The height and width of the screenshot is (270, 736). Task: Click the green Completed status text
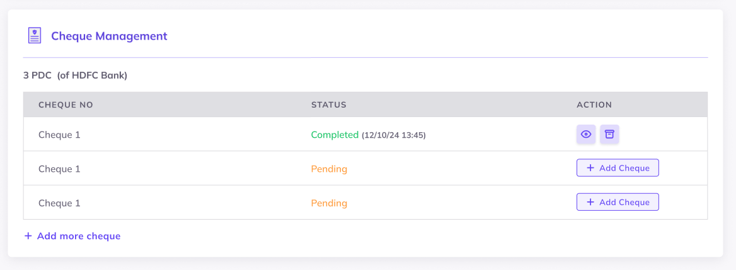point(335,135)
